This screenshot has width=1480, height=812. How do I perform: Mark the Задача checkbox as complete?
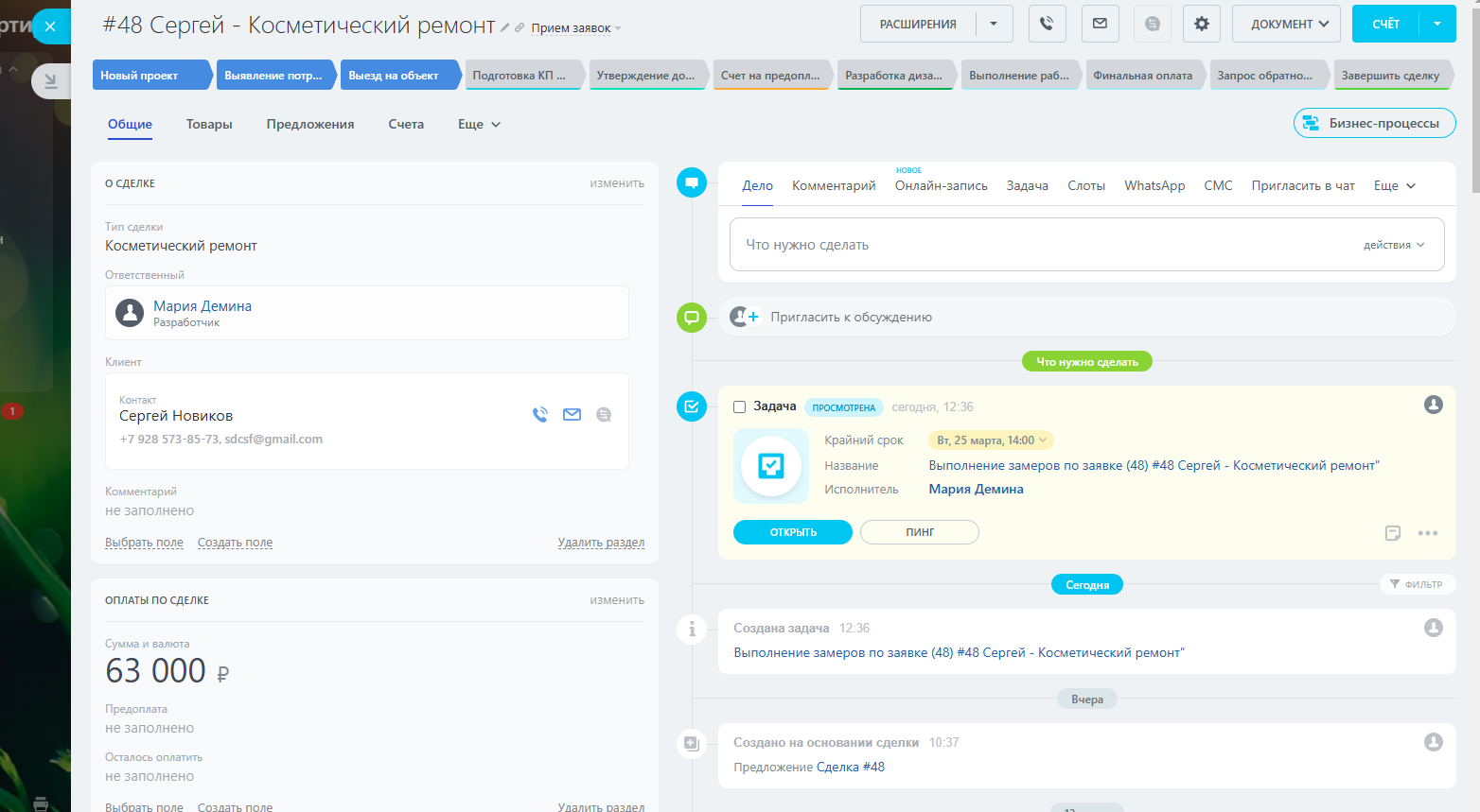click(740, 407)
